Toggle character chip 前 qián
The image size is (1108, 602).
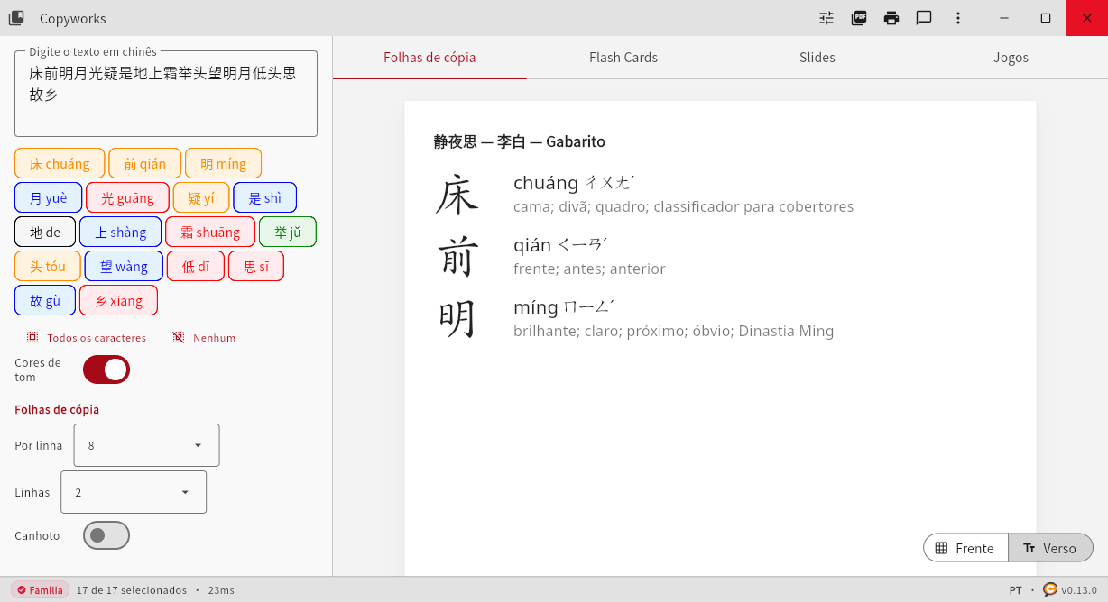[145, 163]
